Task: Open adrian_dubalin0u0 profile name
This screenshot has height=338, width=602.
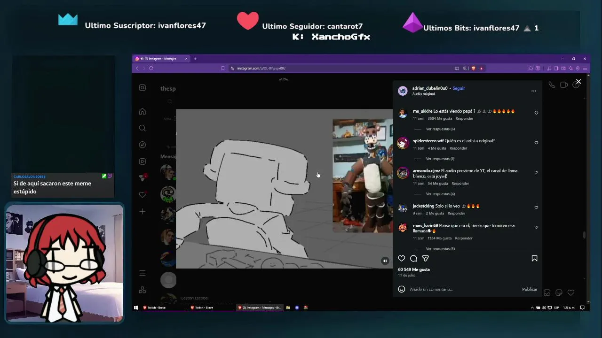Action: 430,88
